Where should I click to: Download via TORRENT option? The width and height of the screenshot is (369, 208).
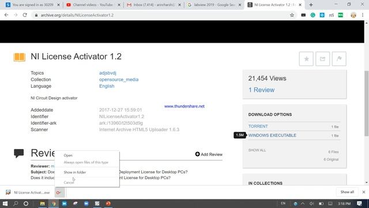(x=258, y=127)
